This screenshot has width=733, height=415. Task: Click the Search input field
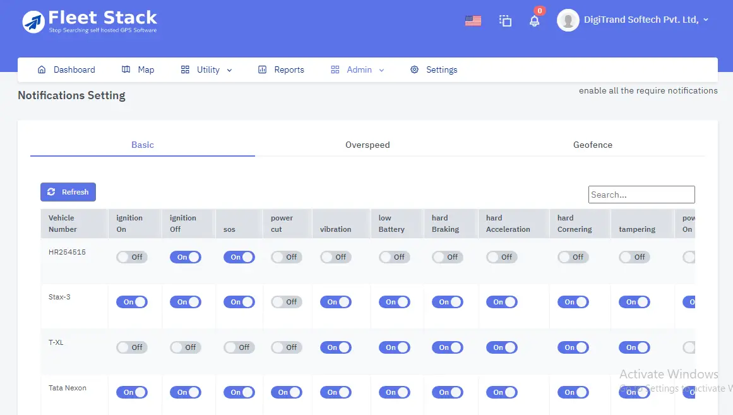point(641,195)
